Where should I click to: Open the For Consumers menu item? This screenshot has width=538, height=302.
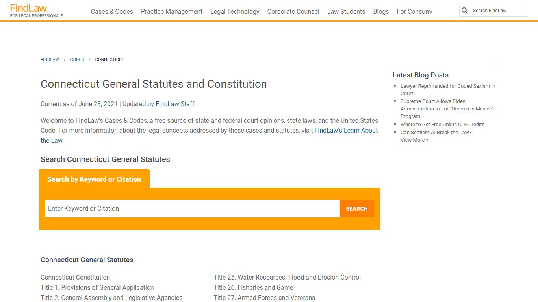pyautogui.click(x=414, y=11)
